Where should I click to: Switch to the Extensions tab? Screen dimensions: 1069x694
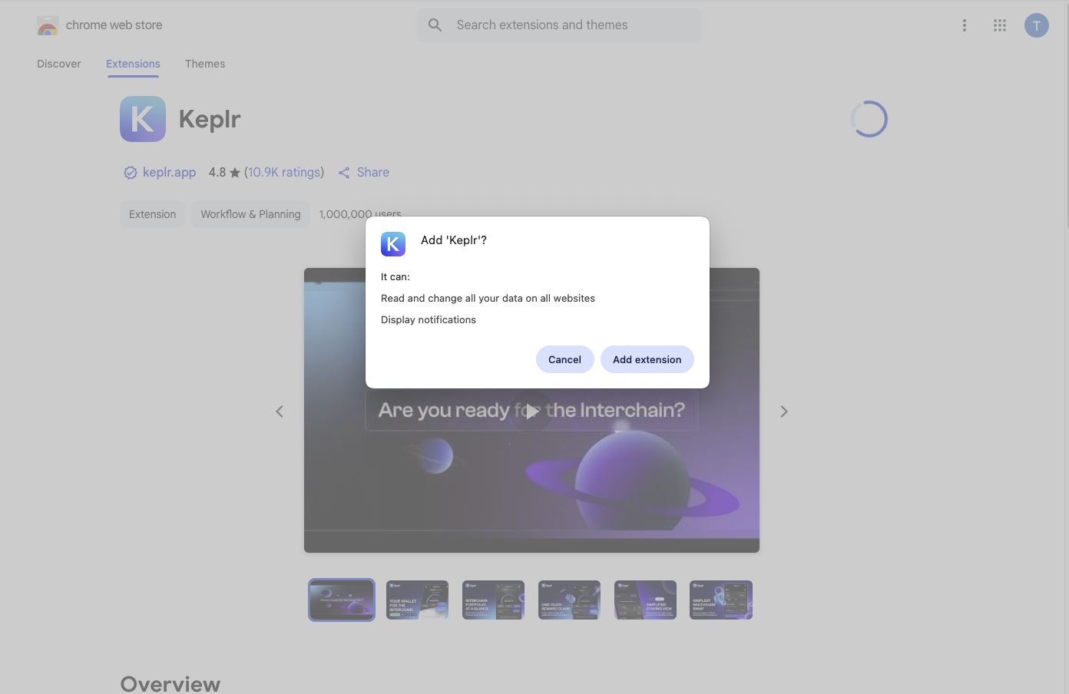(133, 64)
